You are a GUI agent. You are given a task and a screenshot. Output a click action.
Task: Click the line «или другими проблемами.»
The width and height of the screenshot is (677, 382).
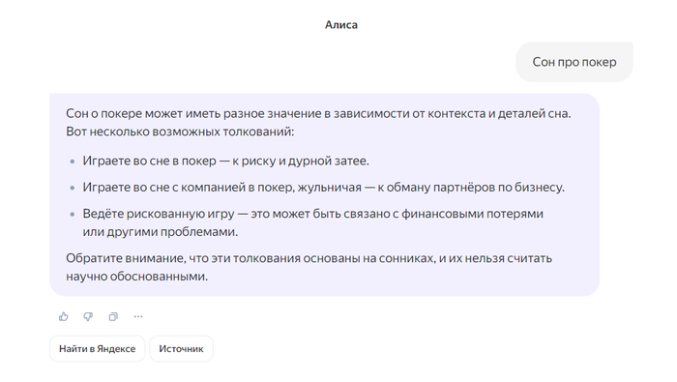click(x=161, y=232)
